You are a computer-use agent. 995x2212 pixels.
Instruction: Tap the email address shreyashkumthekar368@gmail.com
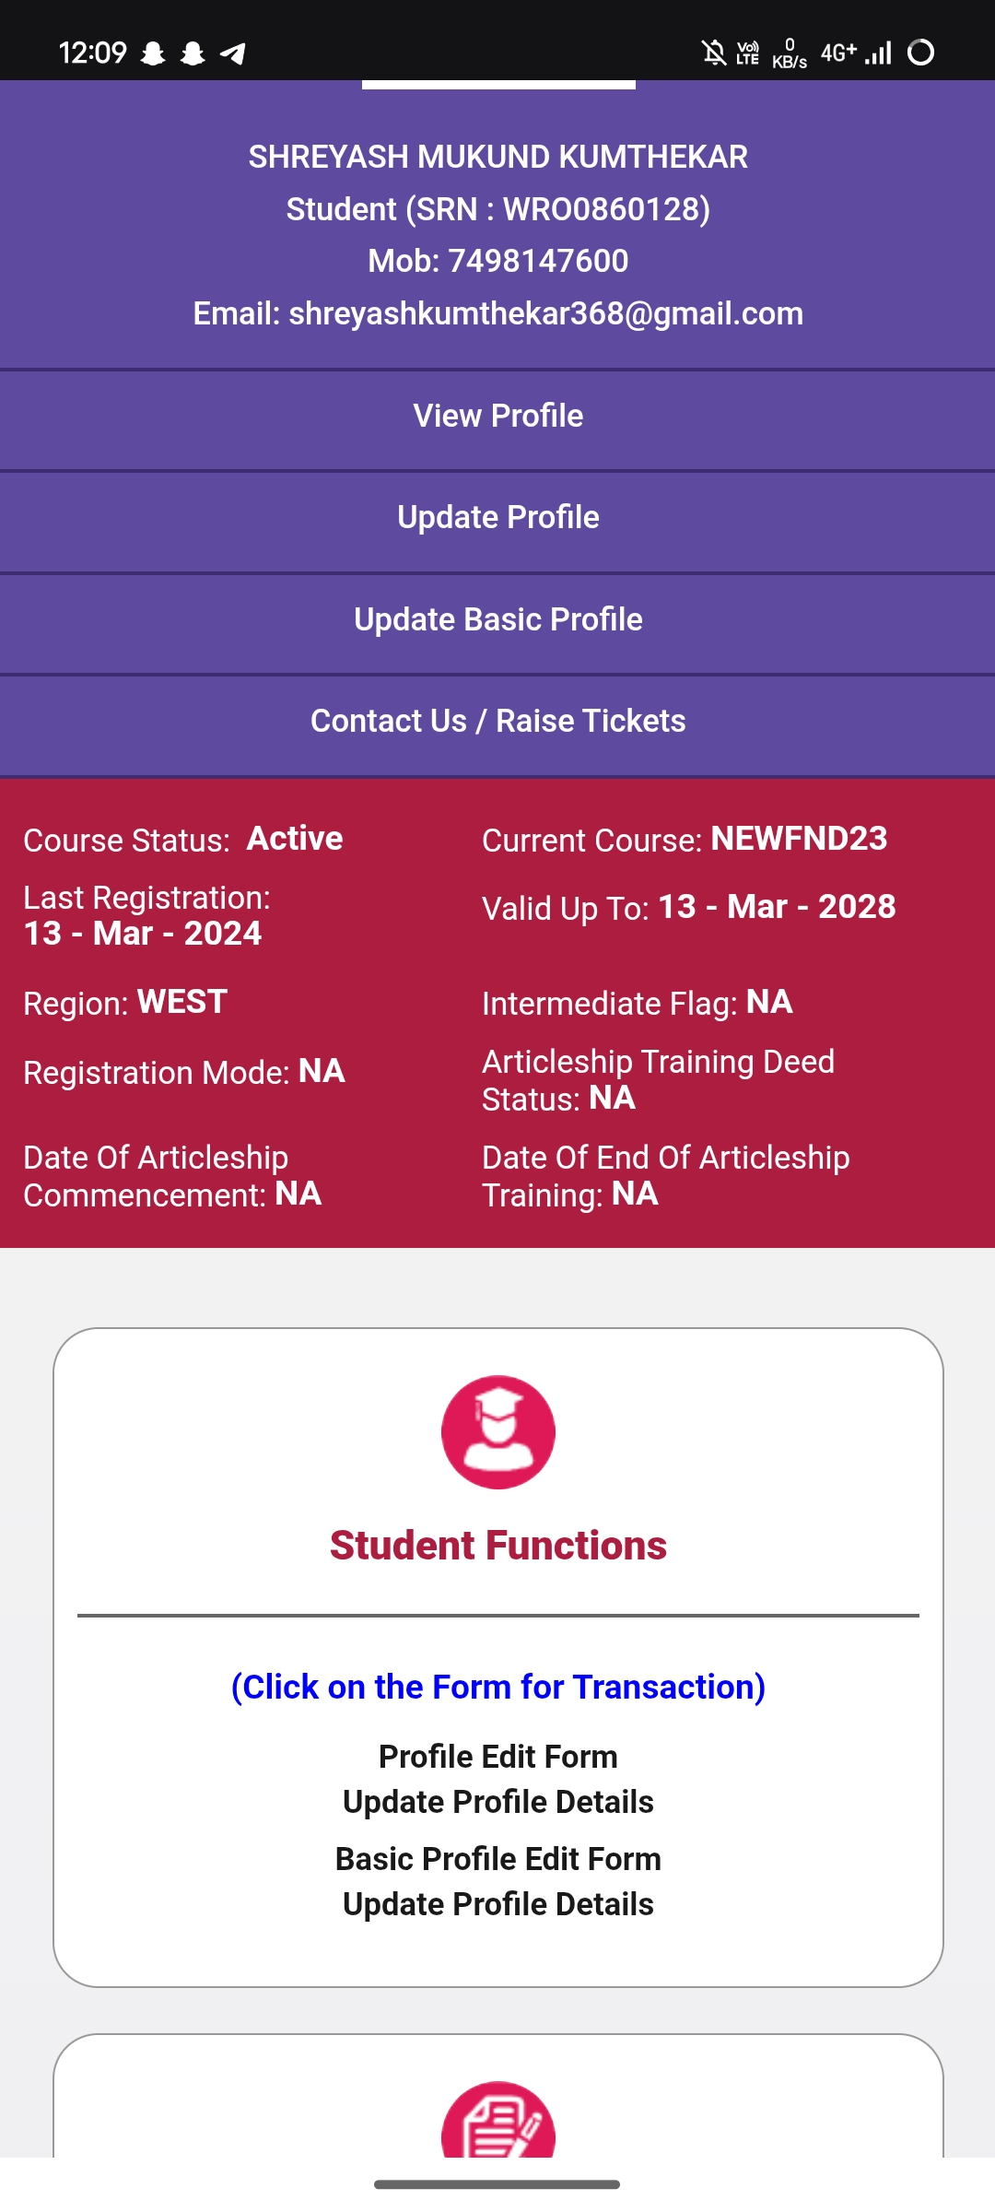pos(545,314)
